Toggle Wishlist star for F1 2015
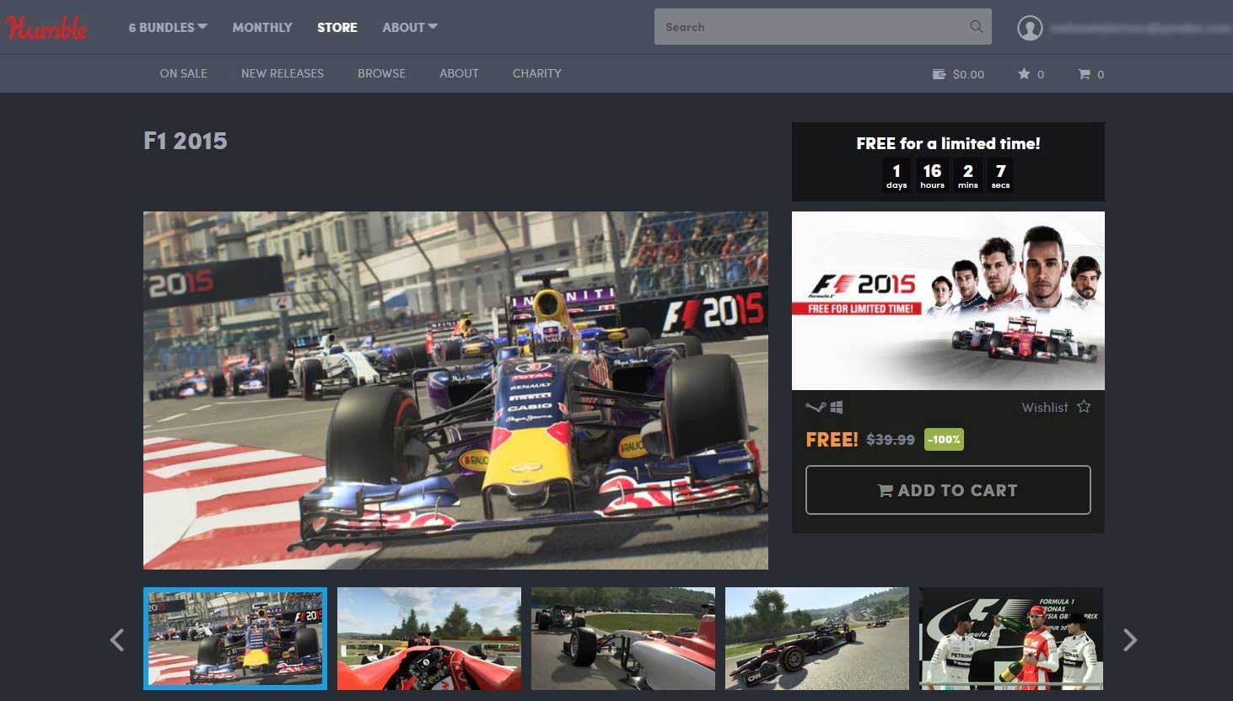1233x701 pixels. (x=1084, y=407)
